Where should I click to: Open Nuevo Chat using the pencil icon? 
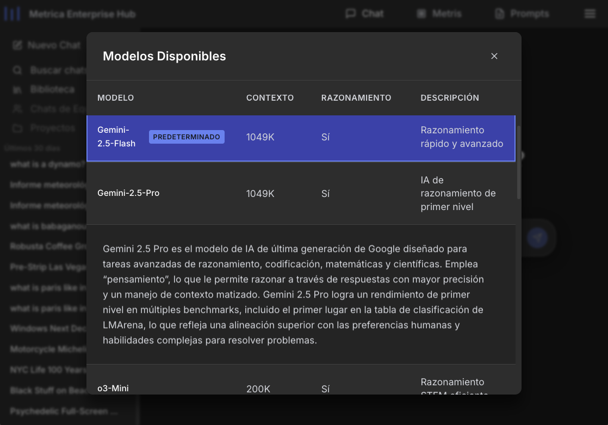point(17,45)
